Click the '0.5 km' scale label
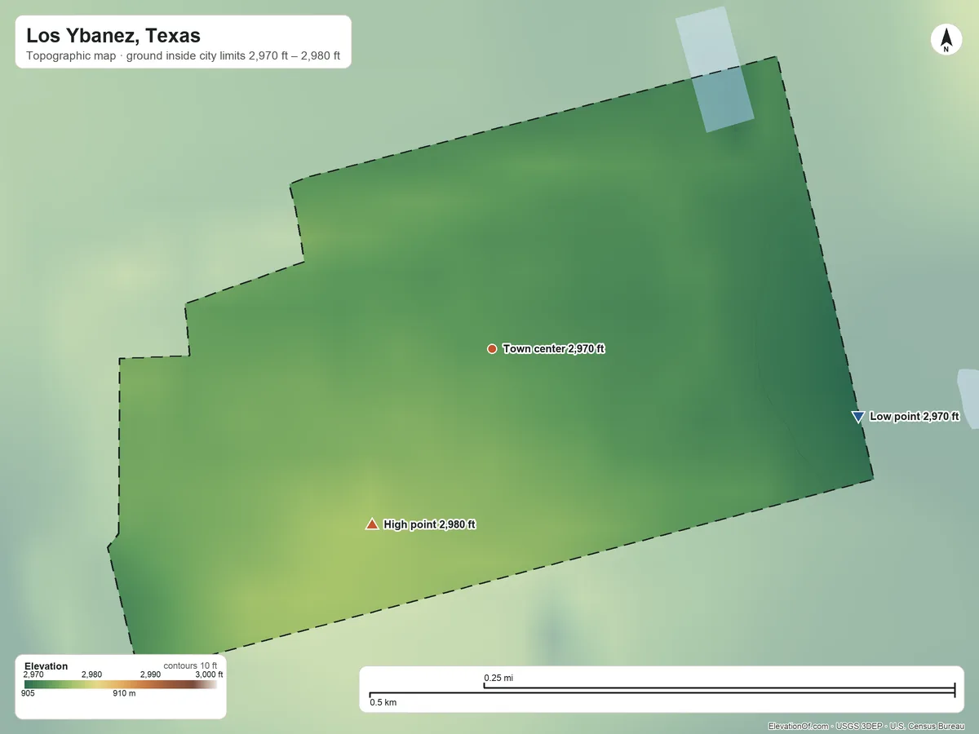The image size is (979, 734). click(x=383, y=702)
